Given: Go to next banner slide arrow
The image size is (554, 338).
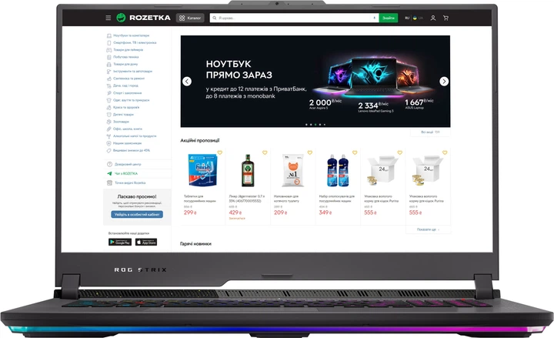Looking at the screenshot, I should 444,82.
